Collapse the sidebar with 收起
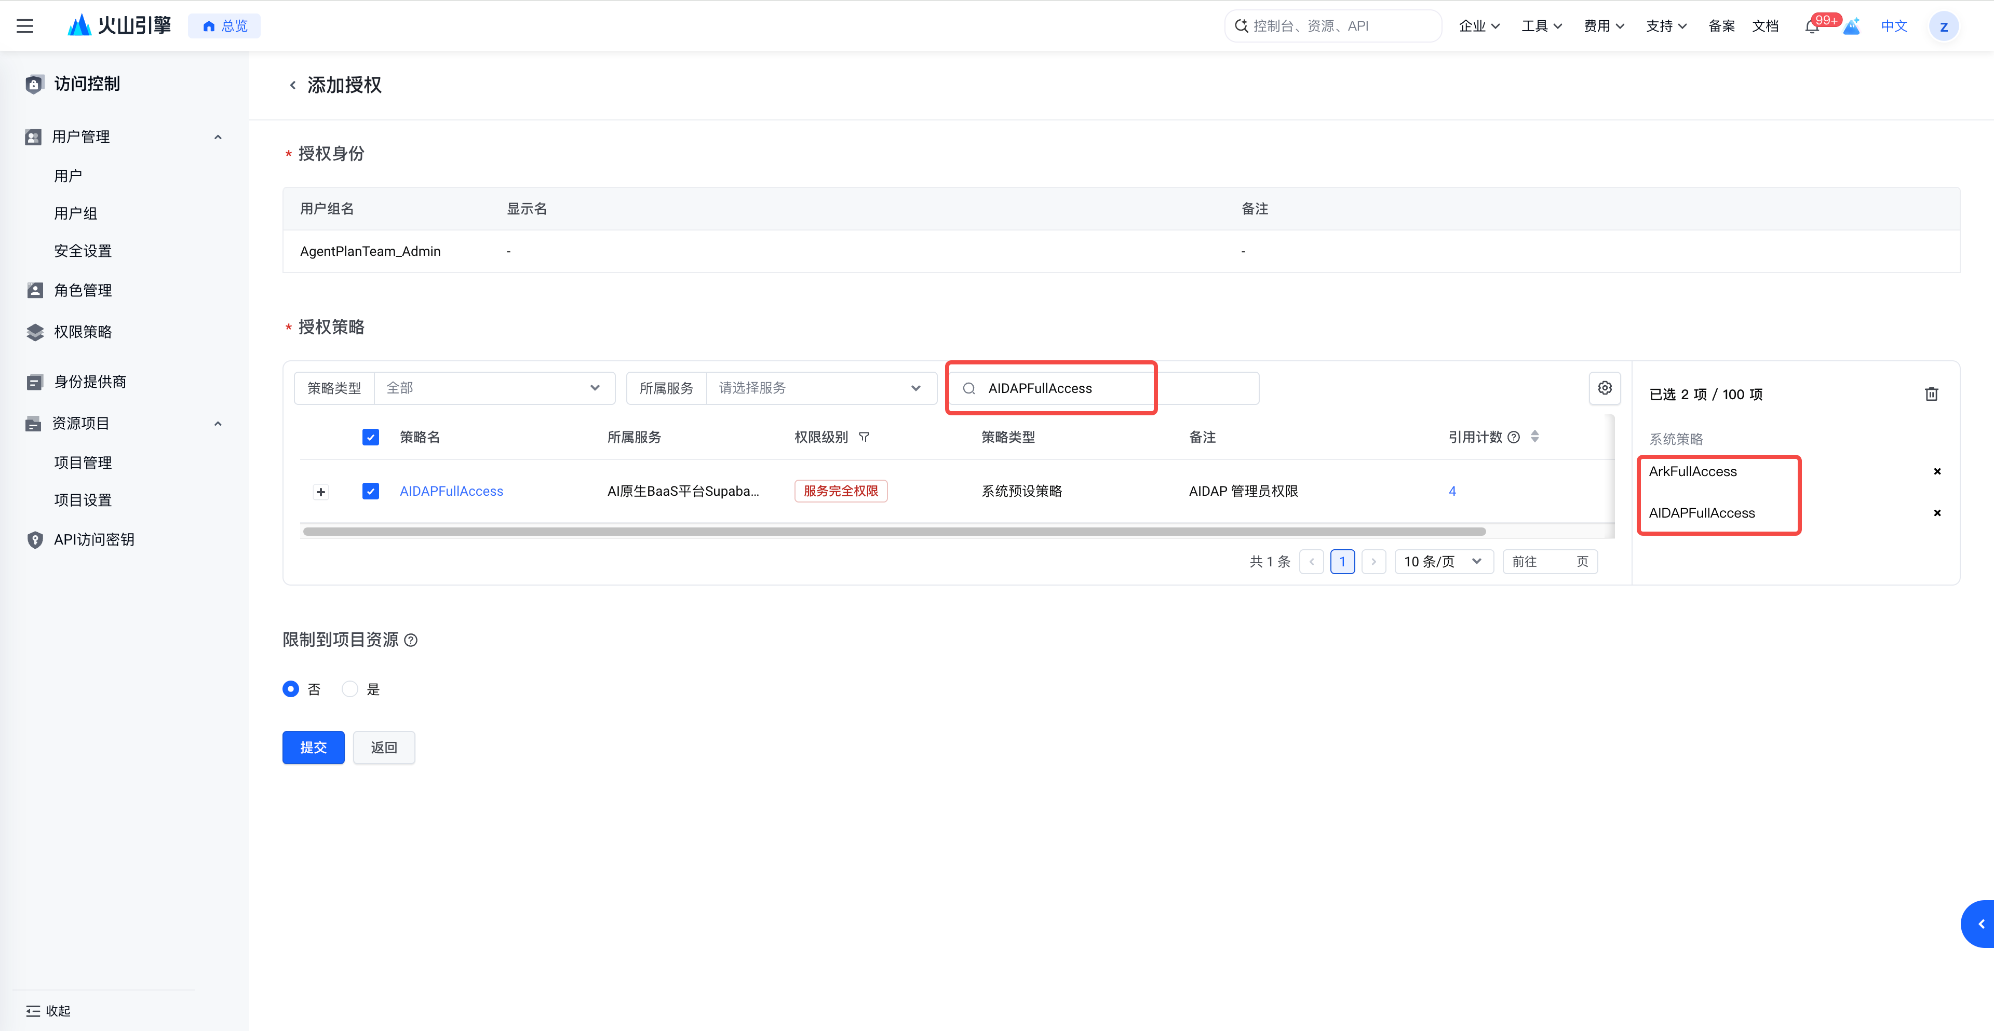1994x1031 pixels. (x=48, y=1011)
